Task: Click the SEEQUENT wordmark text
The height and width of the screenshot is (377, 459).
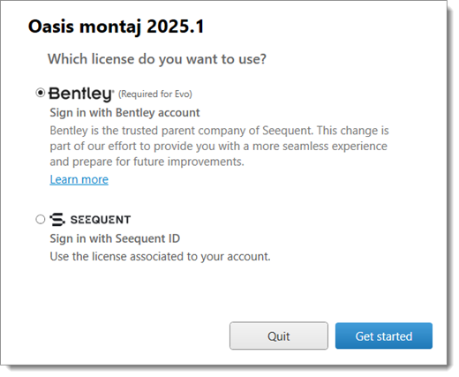Action: (101, 220)
